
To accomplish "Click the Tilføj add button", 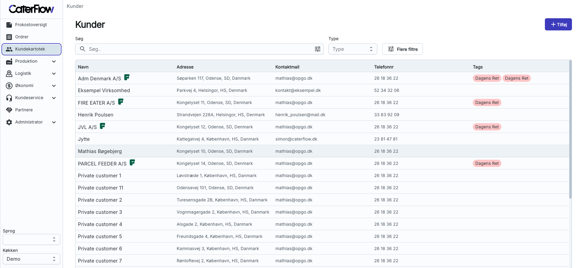I will [558, 24].
